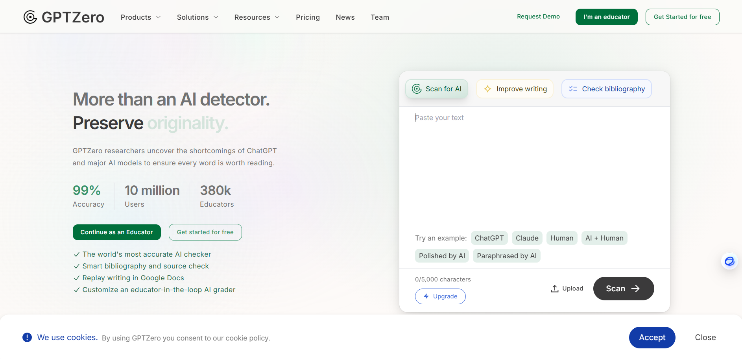Click the GPTZero logo icon
Image resolution: width=742 pixels, height=359 pixels.
click(30, 17)
